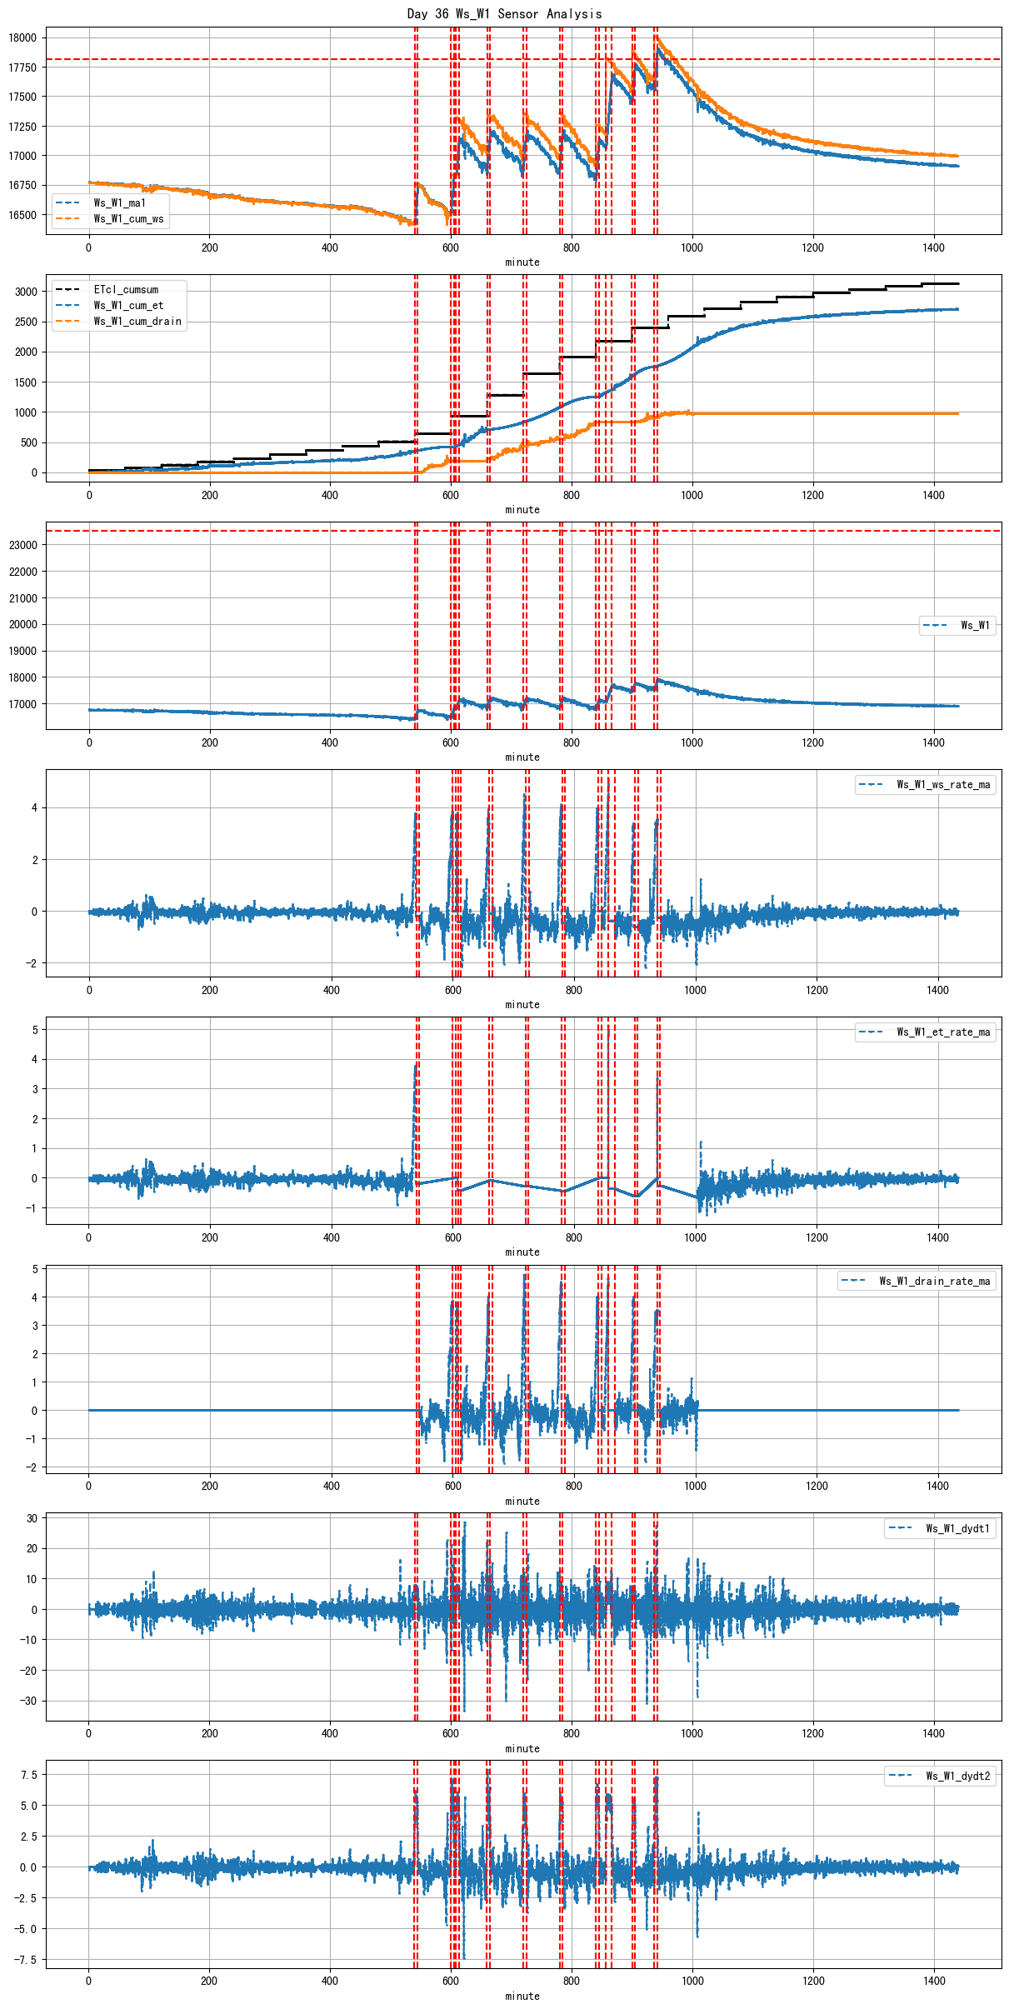The image size is (1009, 2009).
Task: Click the 18000 y-axis tick label
Action: point(22,38)
